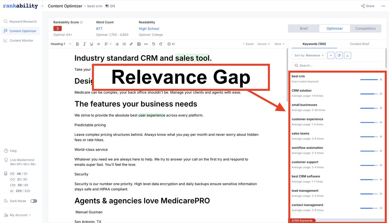The width and height of the screenshot is (389, 223).
Task: Apply underline formatting in the editor toolbar
Action: click(92, 44)
